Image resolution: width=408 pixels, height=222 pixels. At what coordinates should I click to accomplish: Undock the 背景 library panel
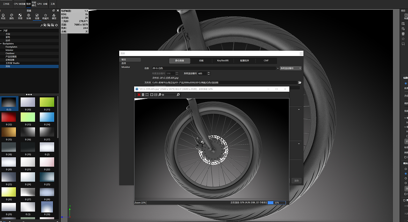point(54,11)
